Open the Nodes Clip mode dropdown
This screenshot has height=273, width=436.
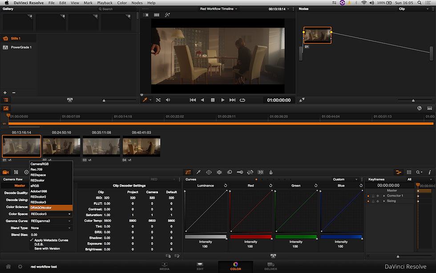pos(414,9)
